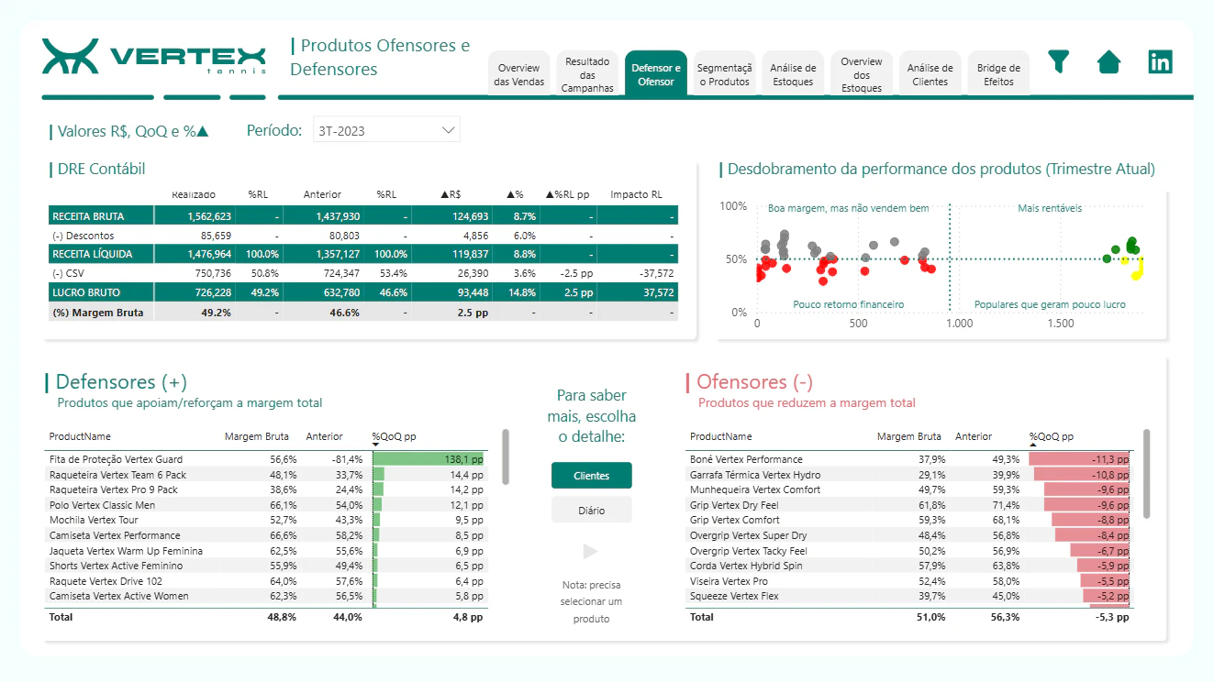Sort Defensores table by ProductName header
This screenshot has width=1214, height=682.
click(80, 436)
